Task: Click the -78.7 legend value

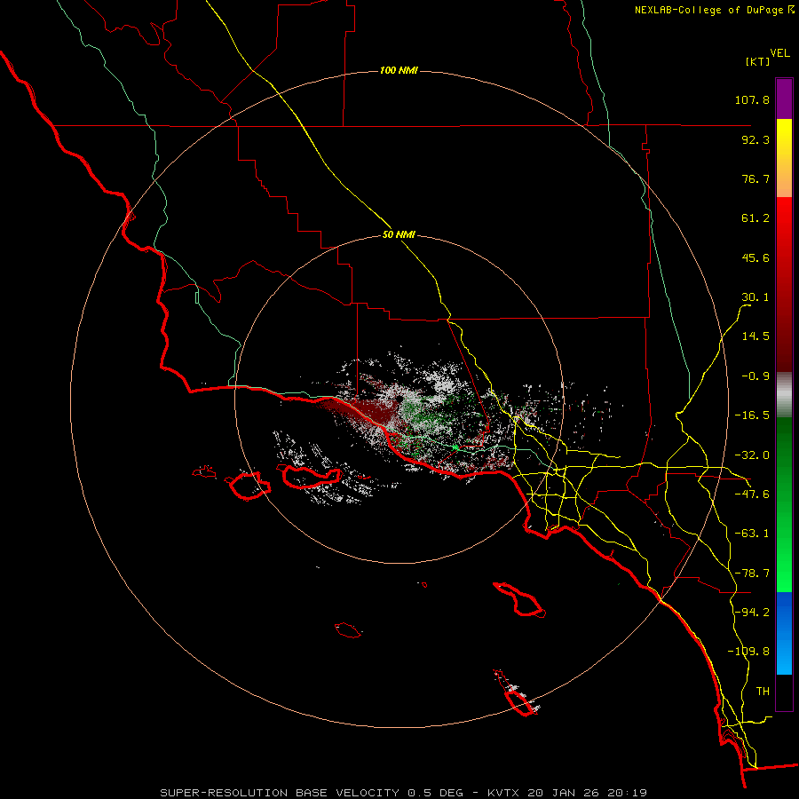Action: (x=752, y=574)
